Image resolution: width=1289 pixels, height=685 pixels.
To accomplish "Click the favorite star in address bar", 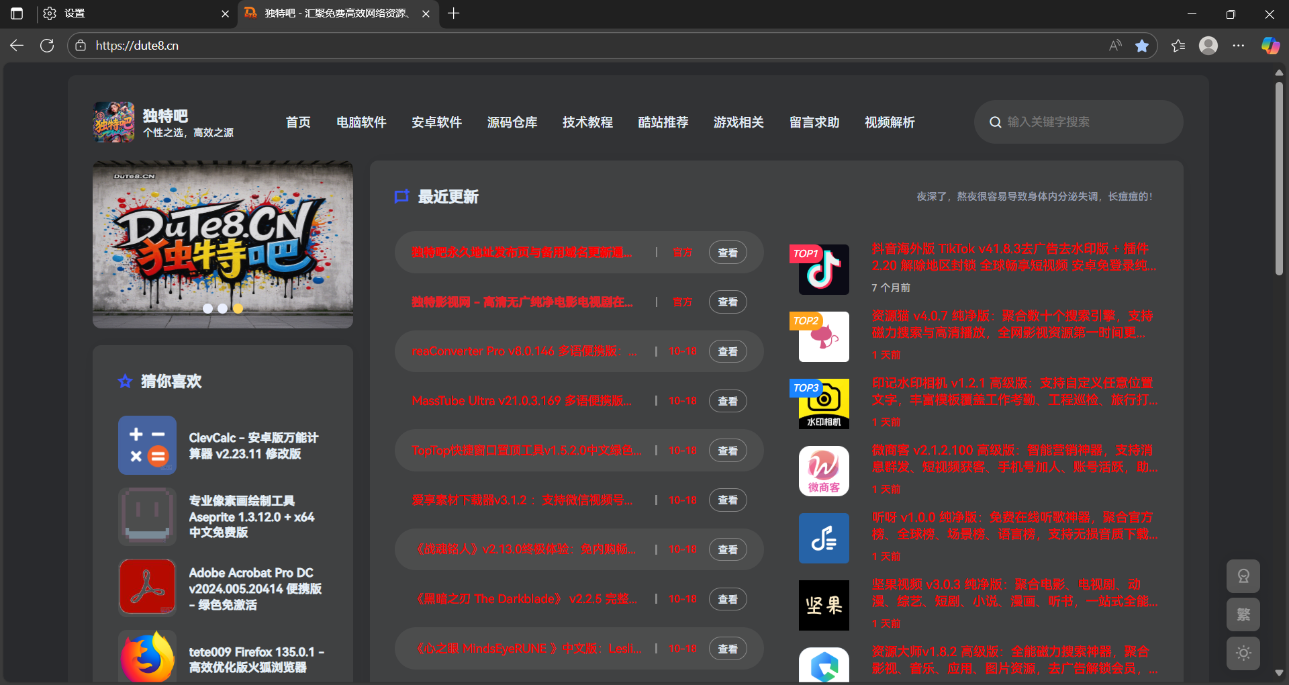I will (x=1142, y=46).
